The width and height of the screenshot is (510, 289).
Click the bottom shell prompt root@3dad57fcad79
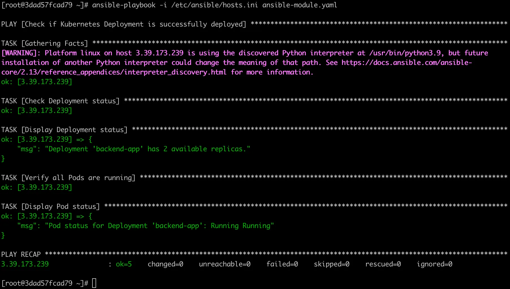[x=45, y=283]
